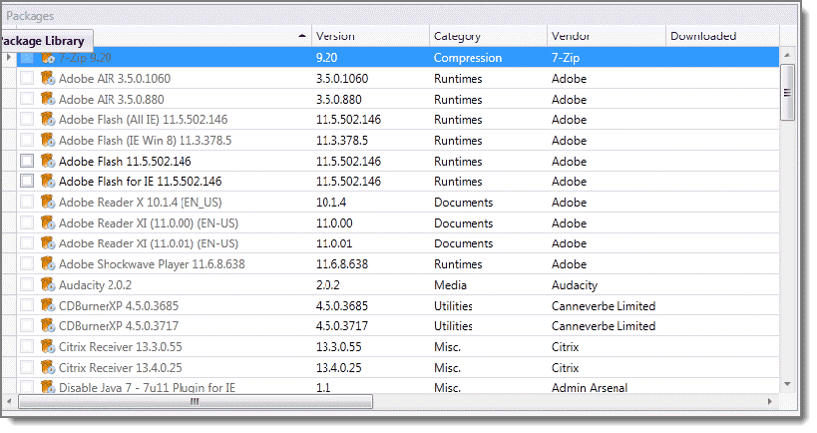Click the Adobe Reader XI (11.0.00) package icon
817x433 pixels.
(48, 223)
